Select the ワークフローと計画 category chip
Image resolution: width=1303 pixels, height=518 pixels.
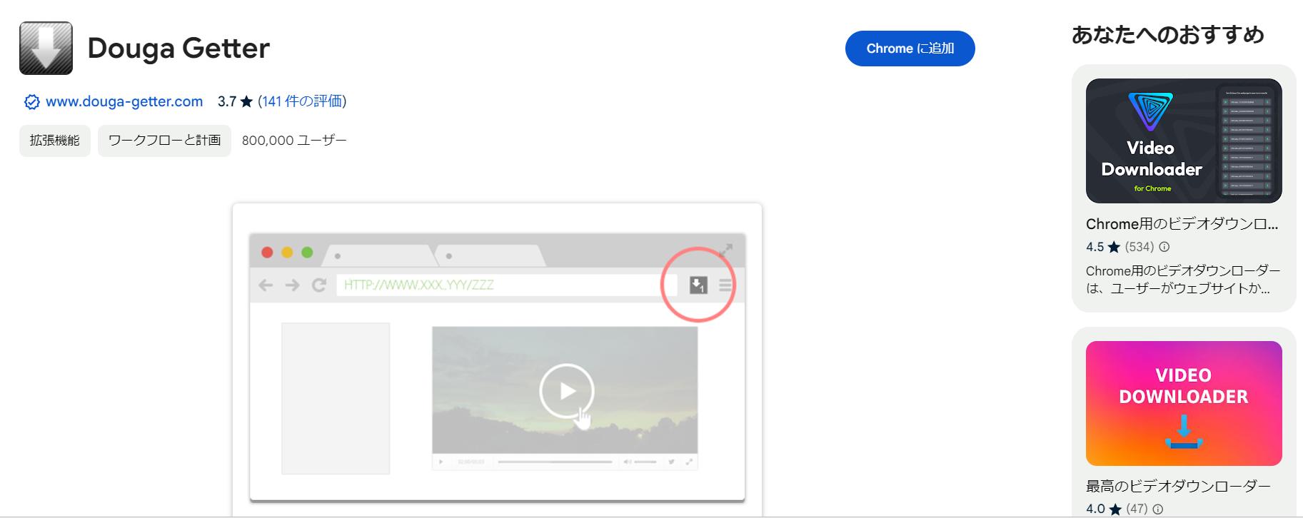pos(164,141)
